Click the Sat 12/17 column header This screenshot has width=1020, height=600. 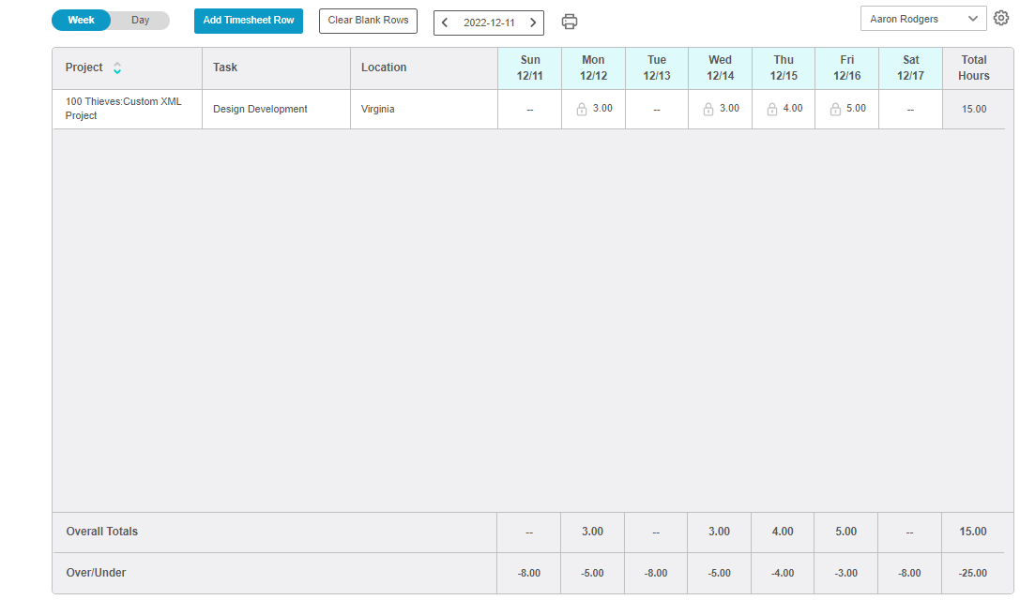point(911,68)
